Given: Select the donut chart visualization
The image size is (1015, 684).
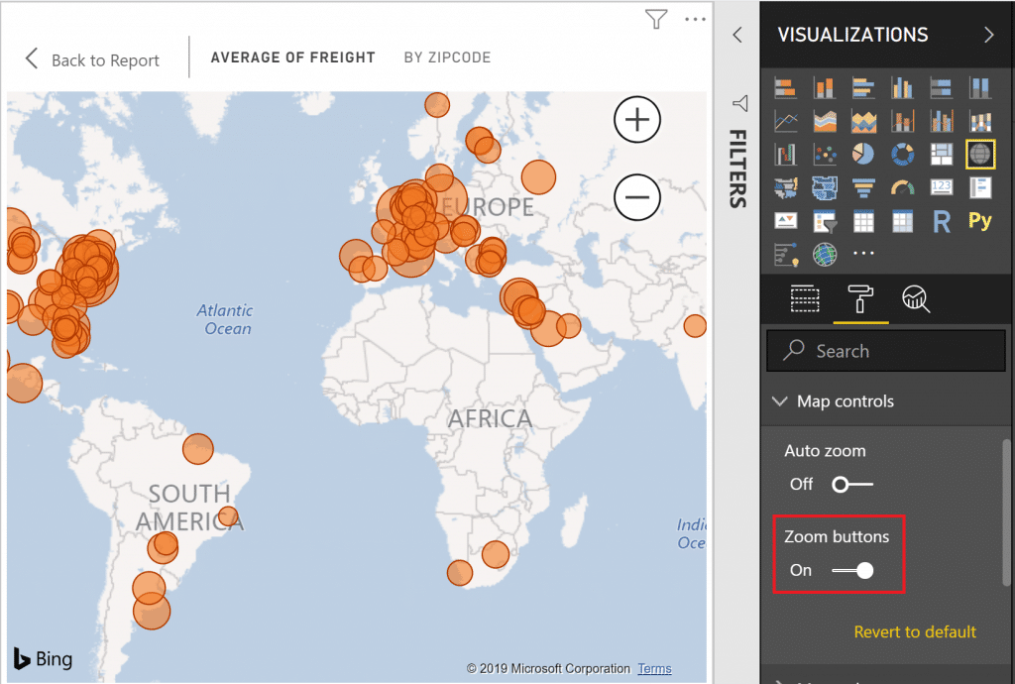Looking at the screenshot, I should pos(902,154).
